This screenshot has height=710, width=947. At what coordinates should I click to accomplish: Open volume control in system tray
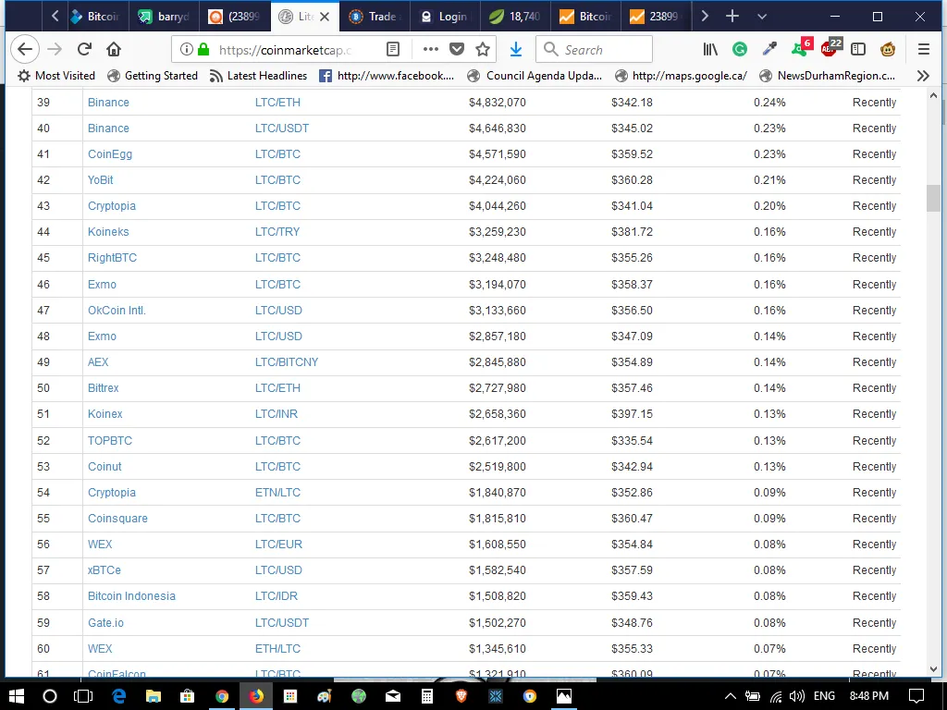796,696
